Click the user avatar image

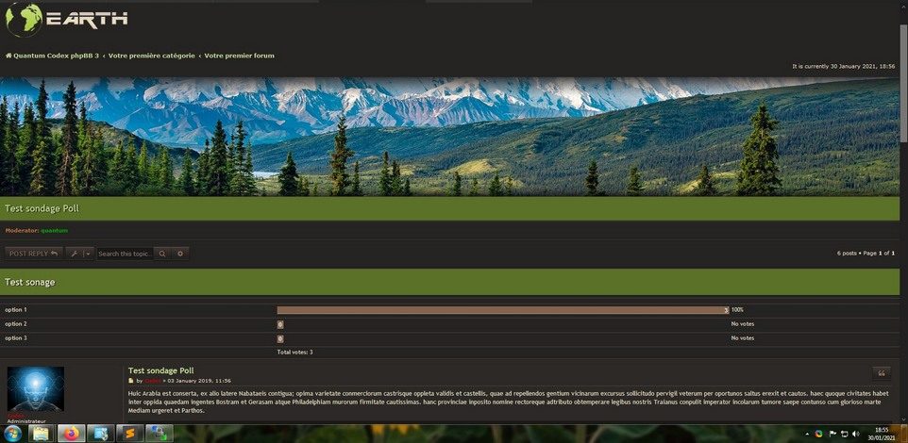click(36, 388)
